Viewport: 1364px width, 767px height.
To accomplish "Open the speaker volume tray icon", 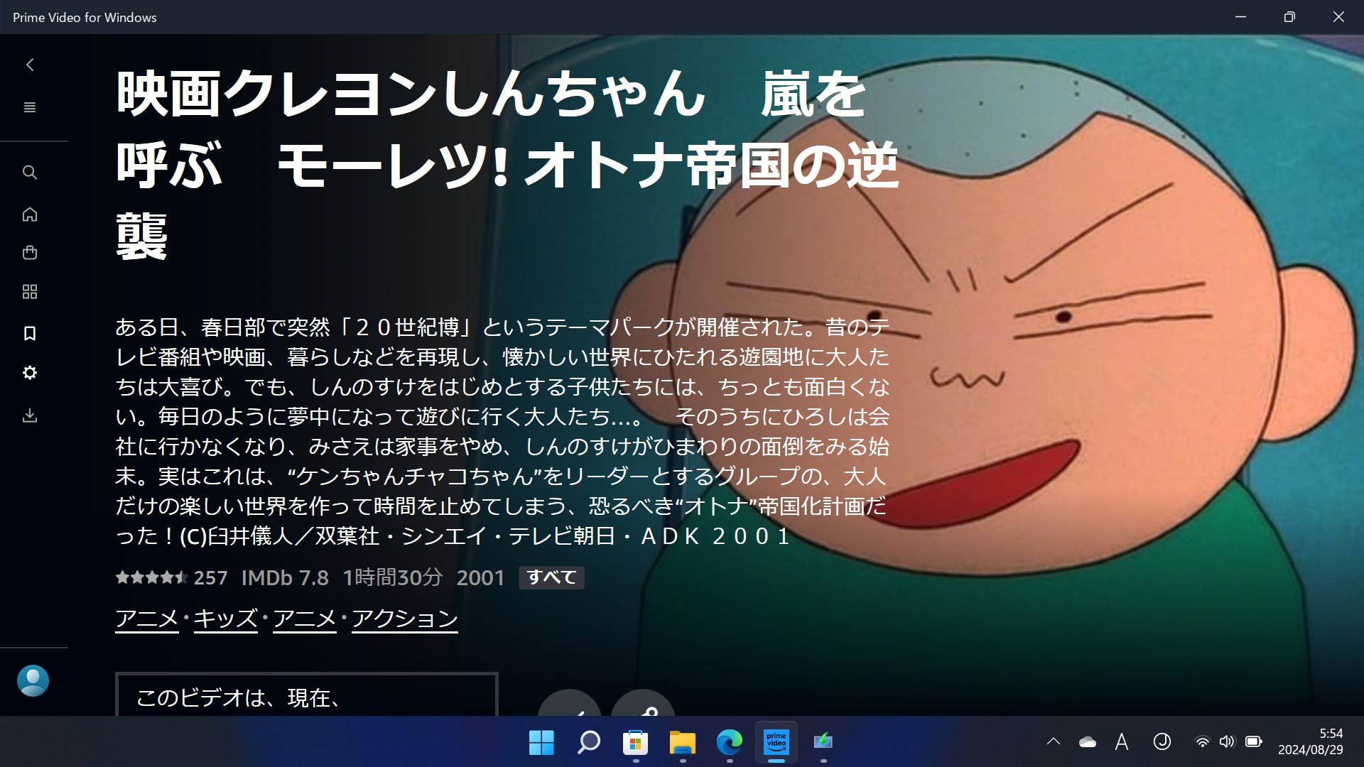I will tap(1227, 741).
